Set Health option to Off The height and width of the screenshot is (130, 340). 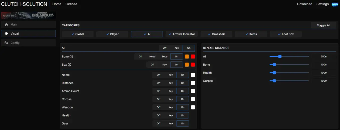tap(159, 115)
